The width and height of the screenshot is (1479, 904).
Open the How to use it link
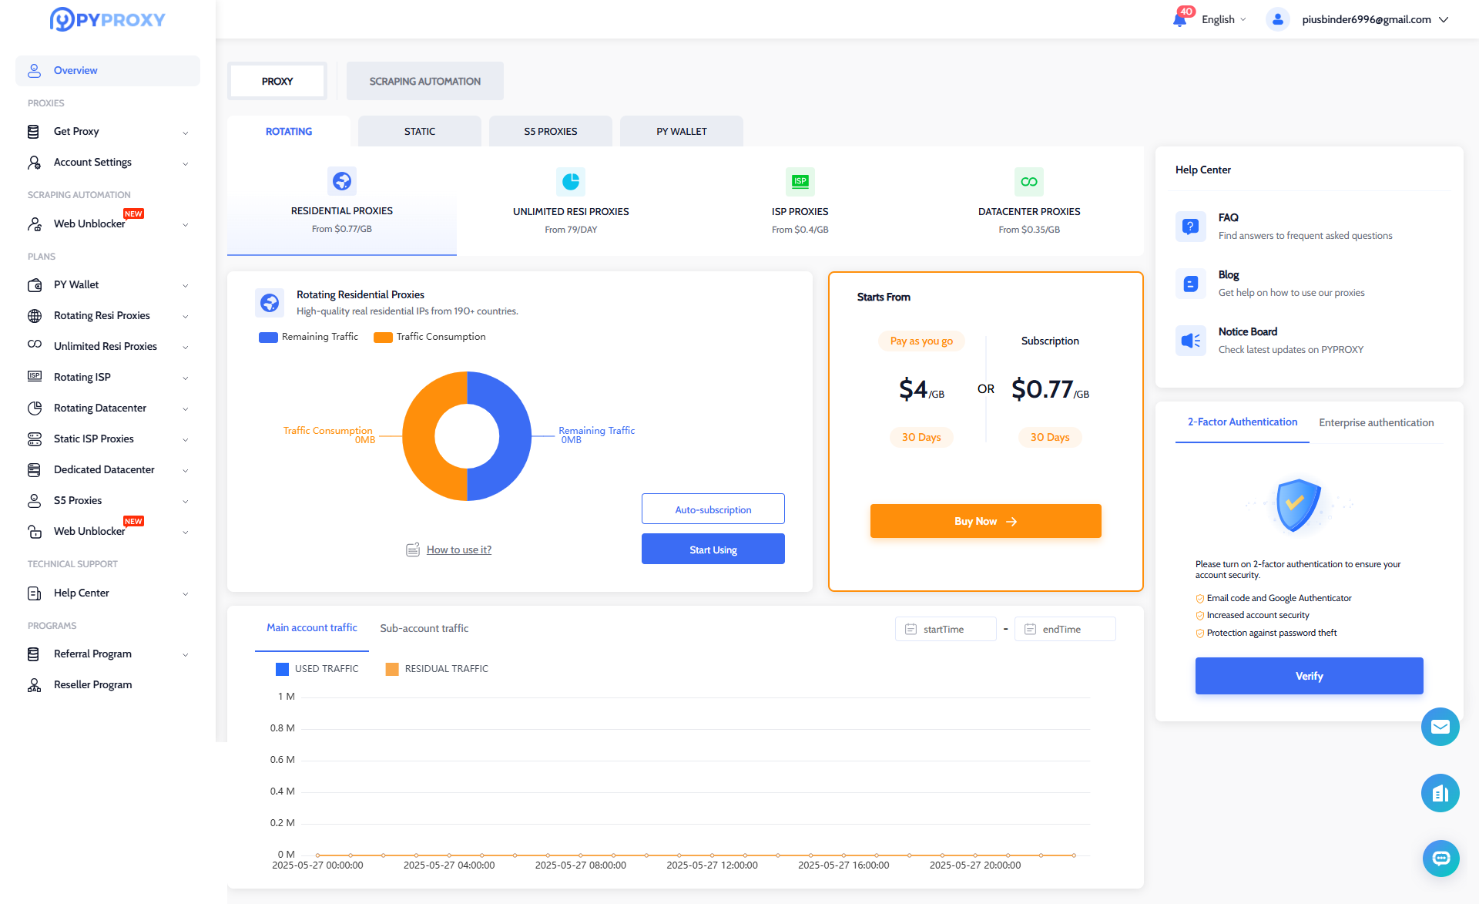tap(459, 549)
